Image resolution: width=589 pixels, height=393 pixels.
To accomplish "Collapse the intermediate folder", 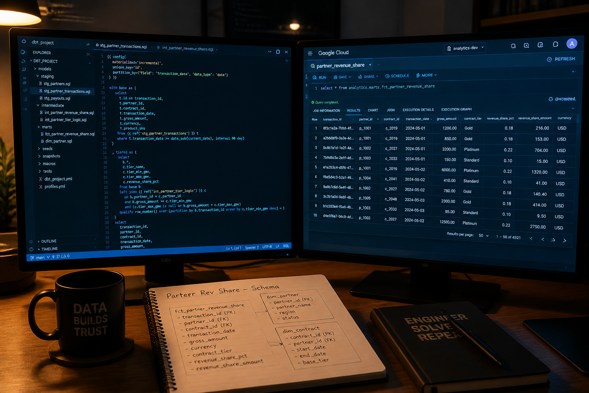I will pyautogui.click(x=50, y=105).
